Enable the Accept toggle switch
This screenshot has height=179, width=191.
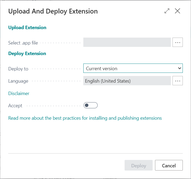tap(90, 105)
